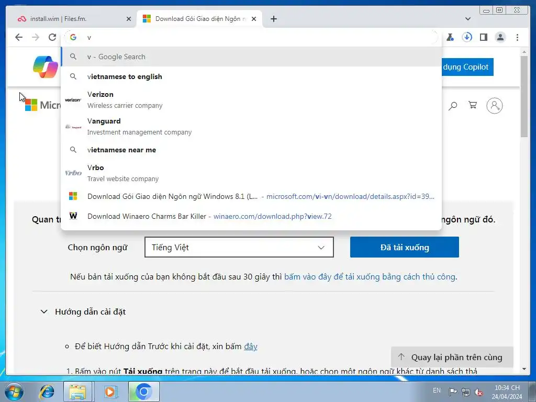Close the install.wim Files.fm tab
The height and width of the screenshot is (402, 536).
coord(129,19)
